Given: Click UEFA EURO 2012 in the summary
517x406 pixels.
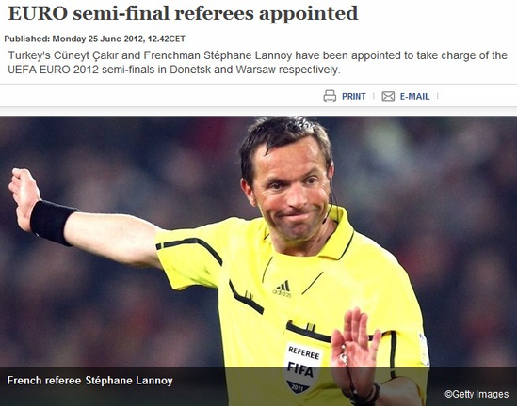Looking at the screenshot, I should [54, 70].
